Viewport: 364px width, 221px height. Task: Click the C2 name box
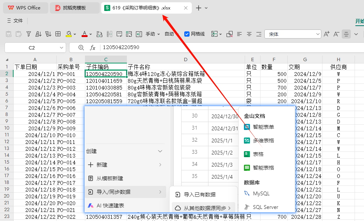(32, 48)
